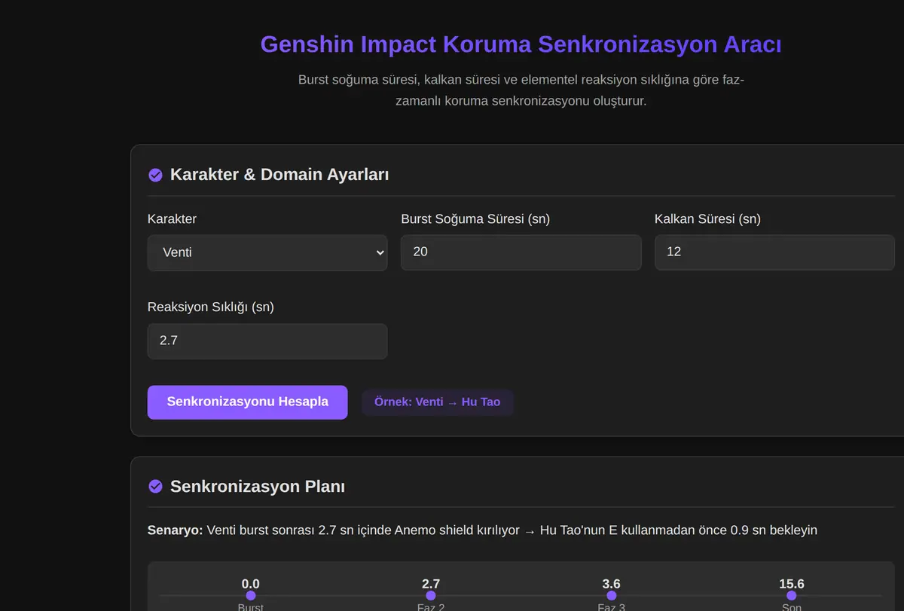This screenshot has width=904, height=611.
Task: Click the Kalkan Süresi (sn) label
Action: 707,219
